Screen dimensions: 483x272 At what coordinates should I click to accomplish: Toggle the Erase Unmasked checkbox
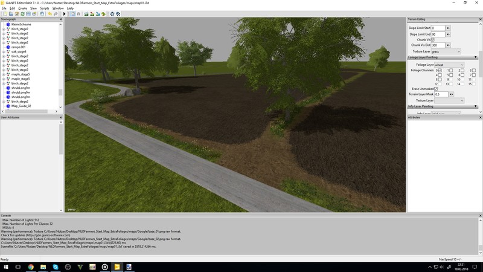point(436,89)
